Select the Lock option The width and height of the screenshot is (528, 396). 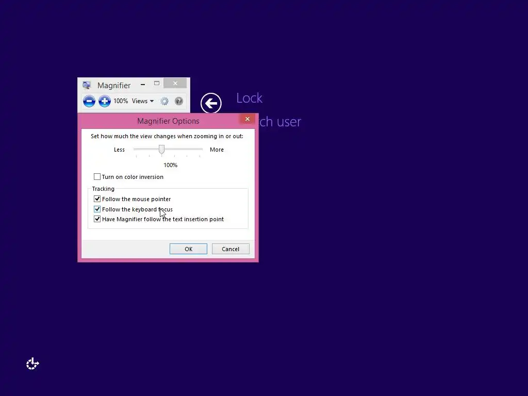(249, 98)
